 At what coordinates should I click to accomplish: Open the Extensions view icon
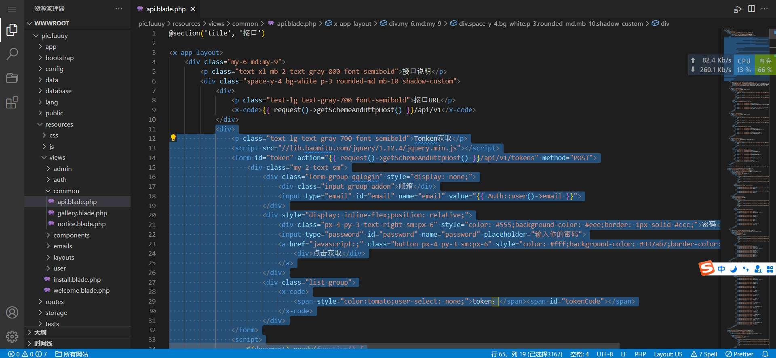(x=12, y=102)
